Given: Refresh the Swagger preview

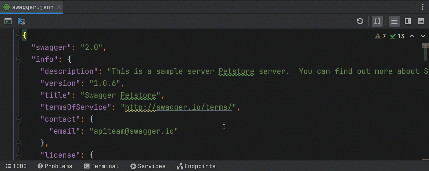Looking at the screenshot, I should [360, 21].
